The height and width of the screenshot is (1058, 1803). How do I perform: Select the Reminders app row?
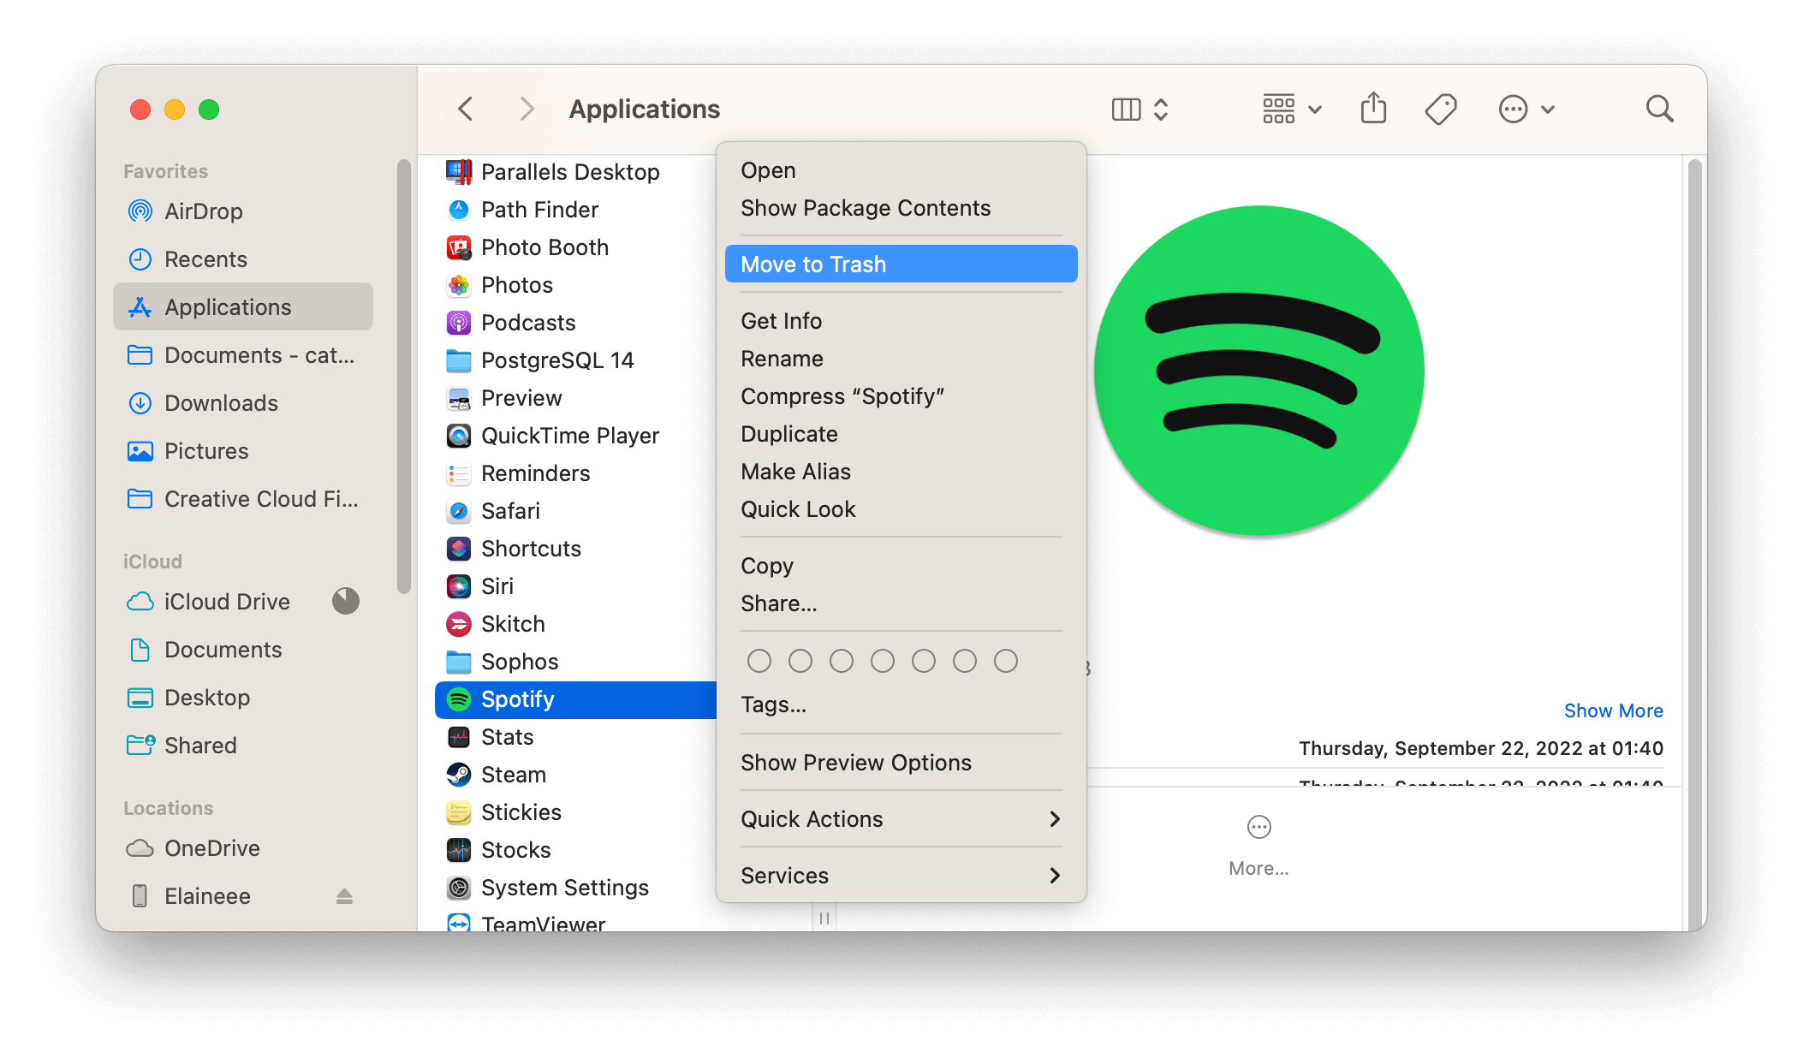point(575,473)
